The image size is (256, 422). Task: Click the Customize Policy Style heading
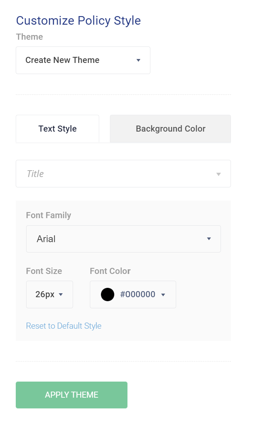[x=78, y=21]
